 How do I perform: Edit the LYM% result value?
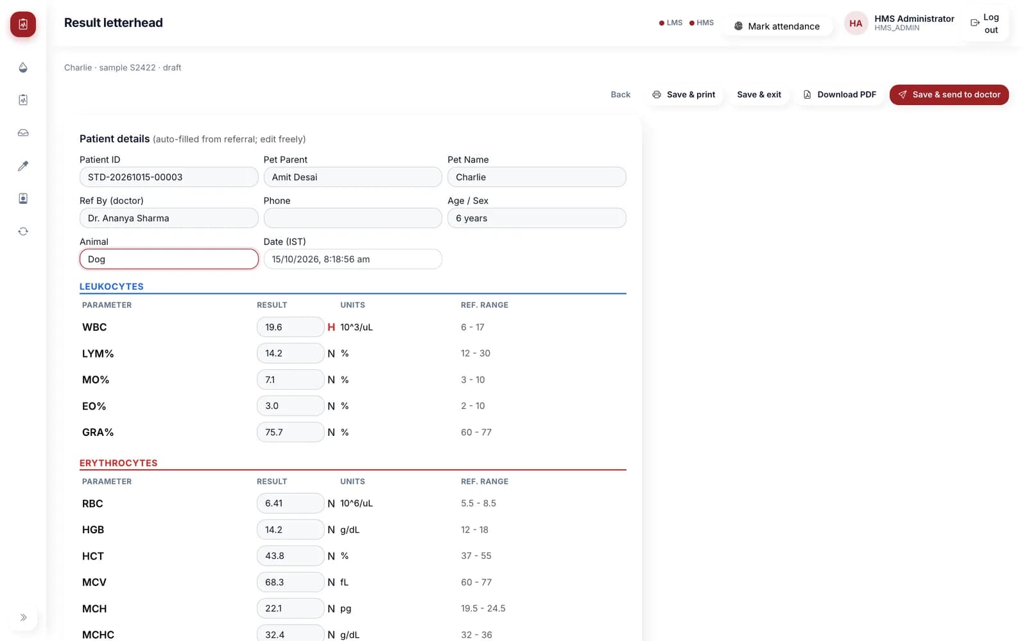(290, 353)
